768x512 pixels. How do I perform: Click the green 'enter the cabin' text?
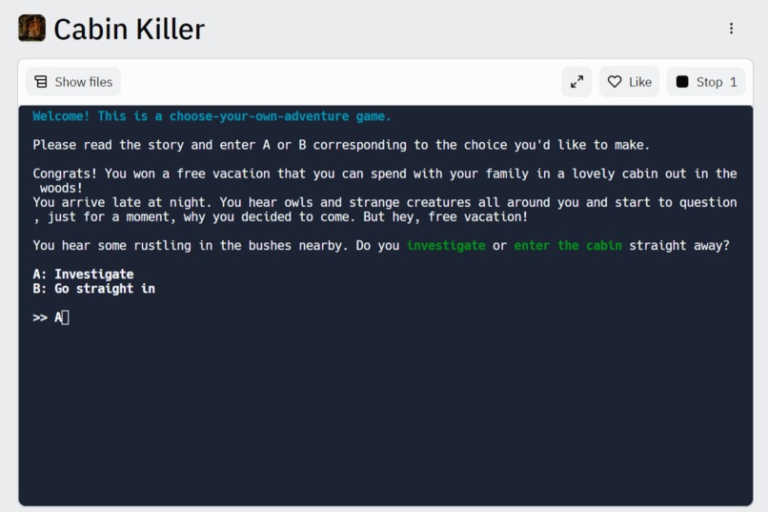[568, 245]
